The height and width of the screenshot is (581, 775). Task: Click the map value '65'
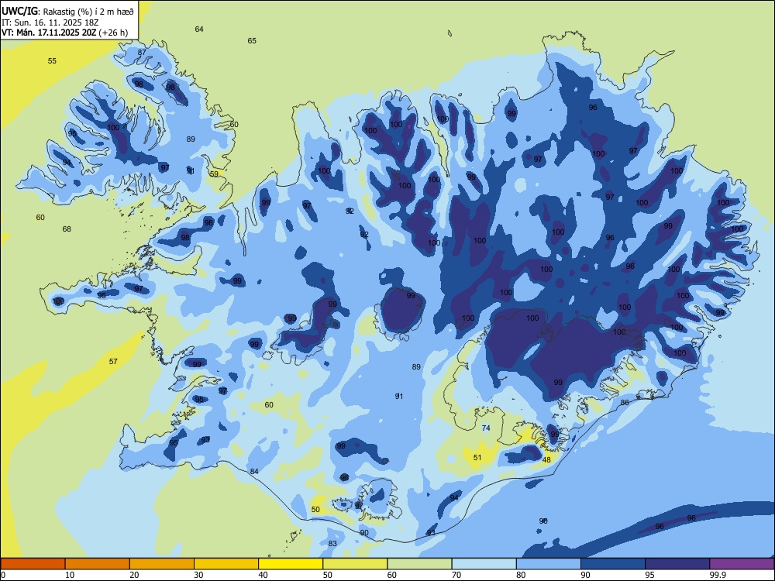coord(252,41)
